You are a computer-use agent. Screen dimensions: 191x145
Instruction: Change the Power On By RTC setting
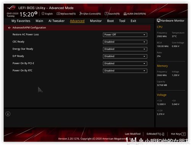(125, 71)
